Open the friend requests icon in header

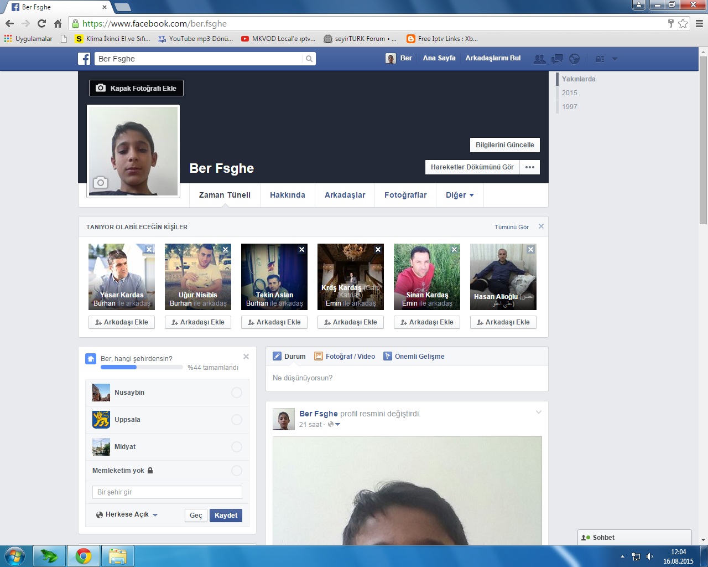(x=539, y=59)
